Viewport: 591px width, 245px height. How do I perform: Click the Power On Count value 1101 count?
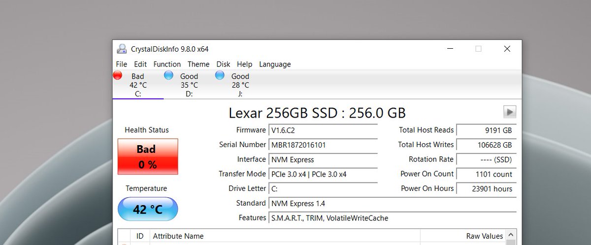coord(486,174)
